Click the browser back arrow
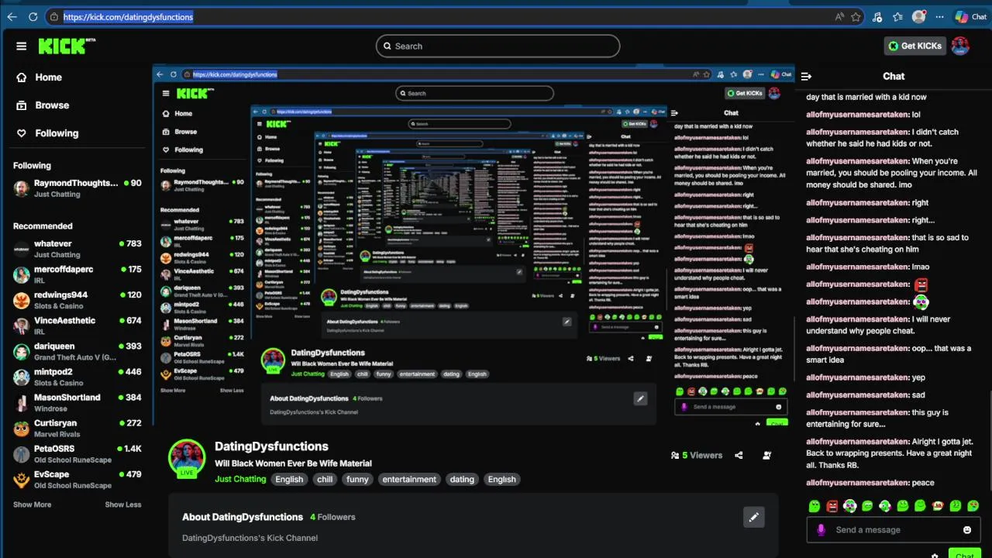The height and width of the screenshot is (558, 992). (x=12, y=16)
